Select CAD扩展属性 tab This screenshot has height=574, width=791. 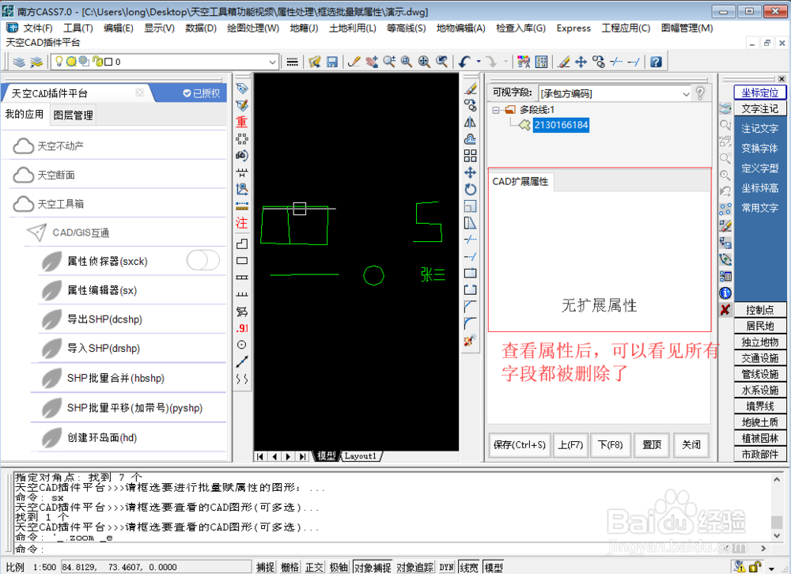click(x=520, y=182)
